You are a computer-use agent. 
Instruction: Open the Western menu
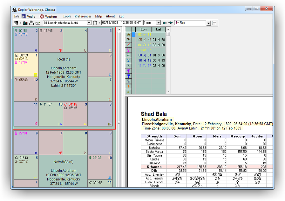coord(48,16)
